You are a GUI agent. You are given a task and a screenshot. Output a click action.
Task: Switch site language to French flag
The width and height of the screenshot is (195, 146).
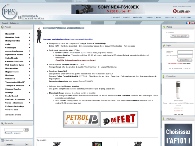click(188, 23)
